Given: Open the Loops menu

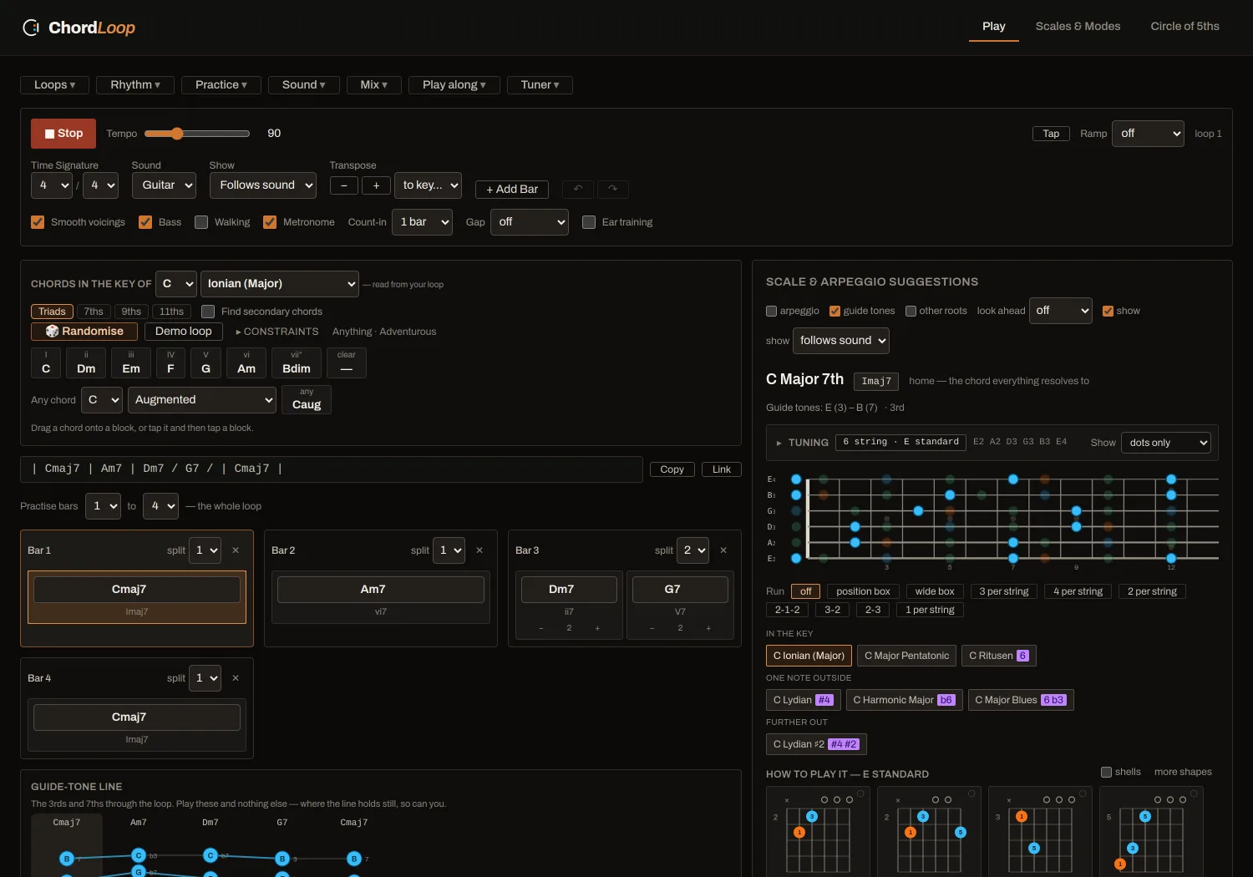Looking at the screenshot, I should (x=54, y=85).
